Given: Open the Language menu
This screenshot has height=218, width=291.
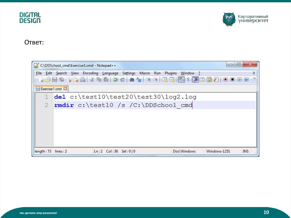Looking at the screenshot, I should [x=110, y=73].
